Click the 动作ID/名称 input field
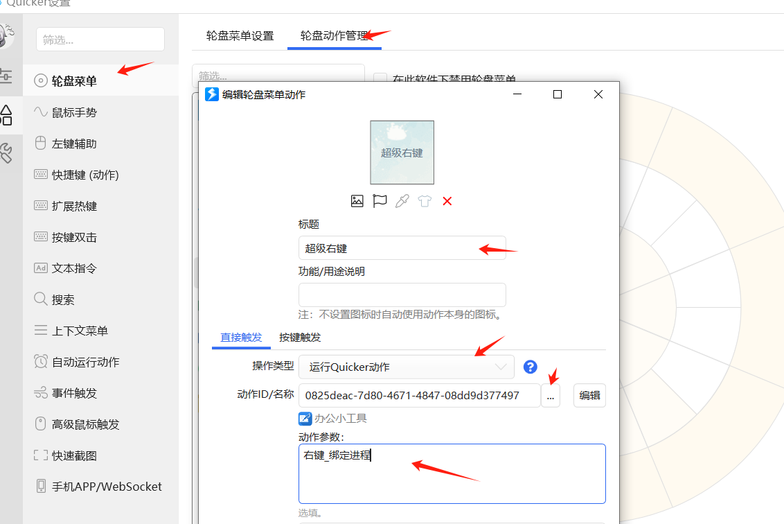 (x=420, y=395)
